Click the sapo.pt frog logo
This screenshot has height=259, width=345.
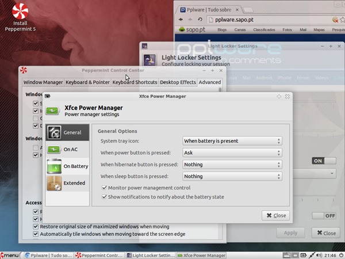click(x=182, y=29)
